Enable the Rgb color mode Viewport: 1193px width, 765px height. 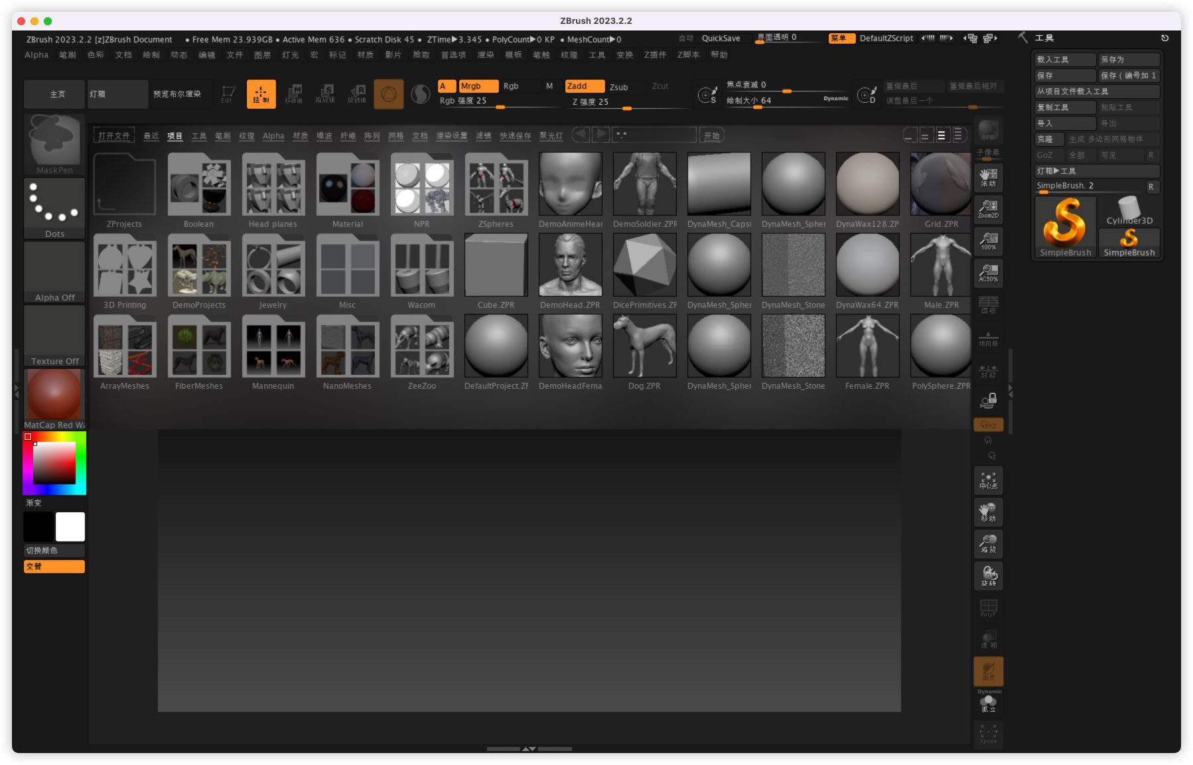[511, 86]
